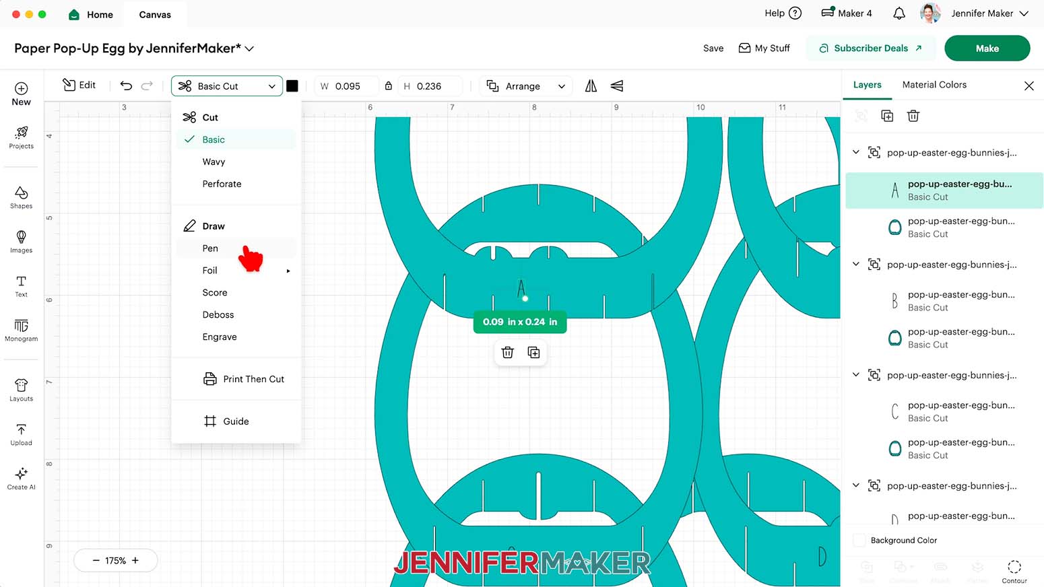Open My Stuff

[x=764, y=48]
